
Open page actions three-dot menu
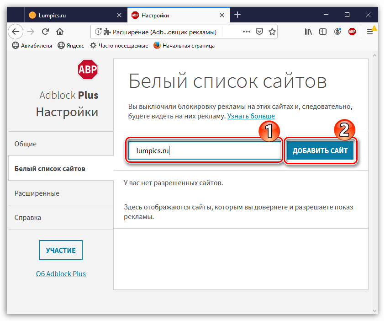pyautogui.click(x=247, y=32)
